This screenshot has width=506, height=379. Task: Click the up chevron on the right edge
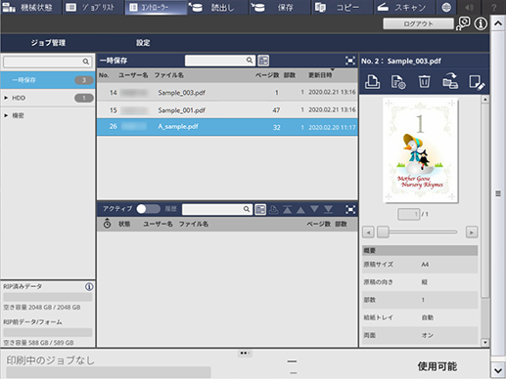tap(498, 23)
